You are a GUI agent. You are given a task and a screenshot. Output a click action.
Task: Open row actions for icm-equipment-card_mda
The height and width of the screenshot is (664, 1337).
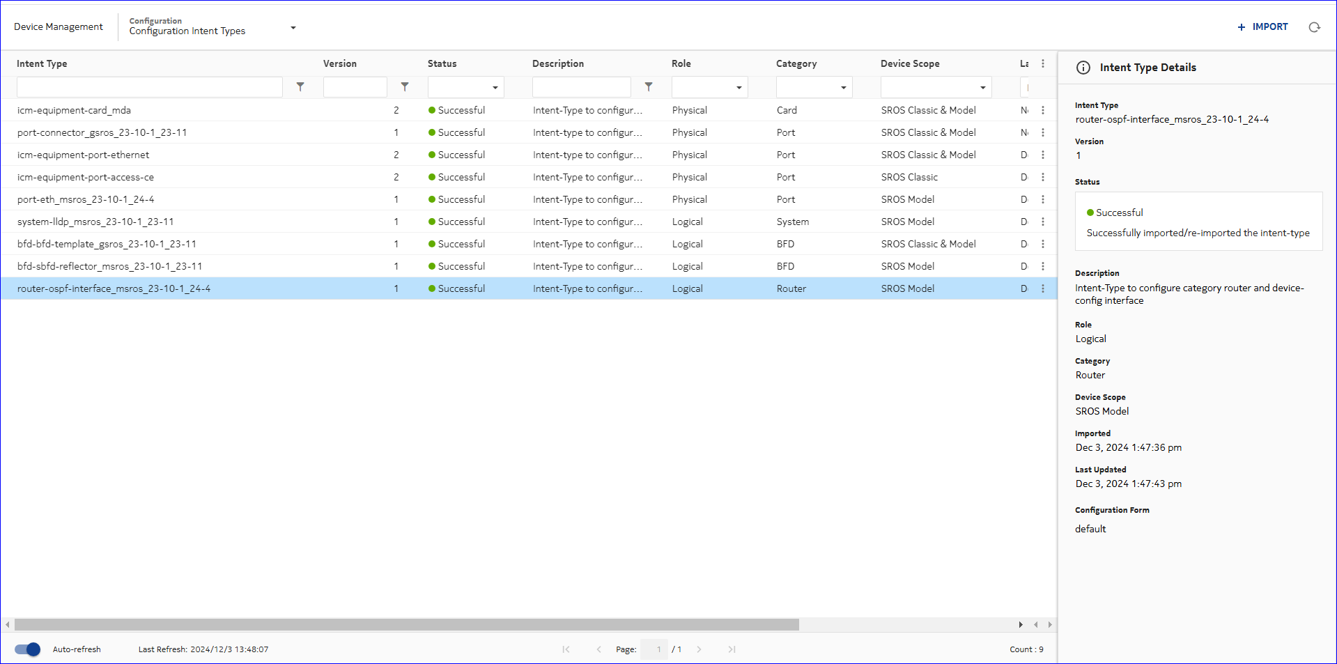(1042, 110)
